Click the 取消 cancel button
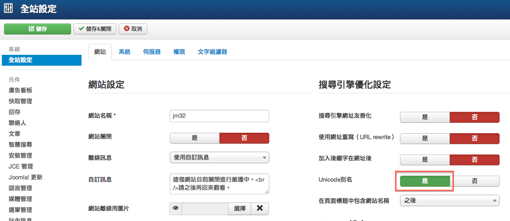 [x=133, y=29]
